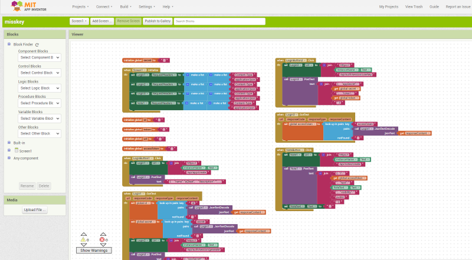The width and height of the screenshot is (472, 260).
Task: Click the Block Finder refresh icon
Action: [x=37, y=44]
